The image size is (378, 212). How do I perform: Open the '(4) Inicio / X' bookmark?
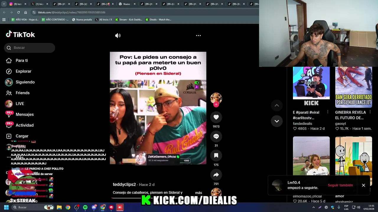coord(103,20)
